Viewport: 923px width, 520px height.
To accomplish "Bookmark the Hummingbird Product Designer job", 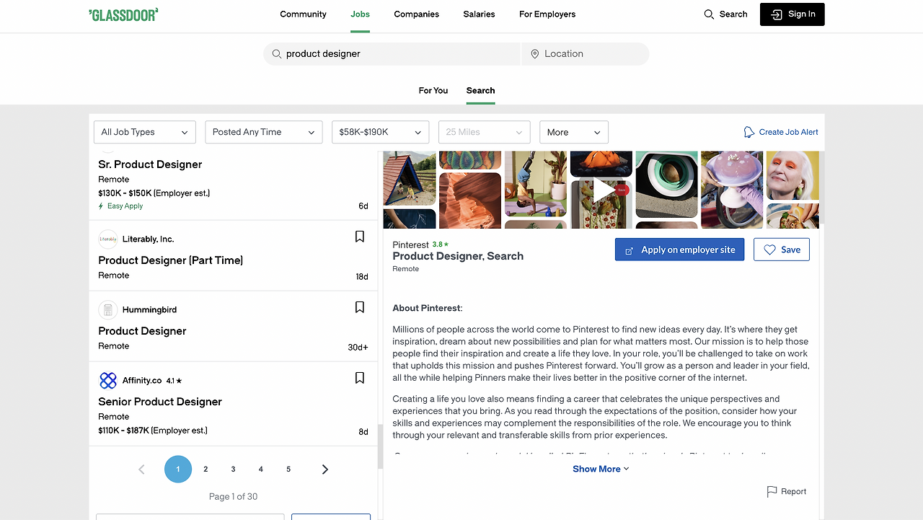I will tap(360, 307).
